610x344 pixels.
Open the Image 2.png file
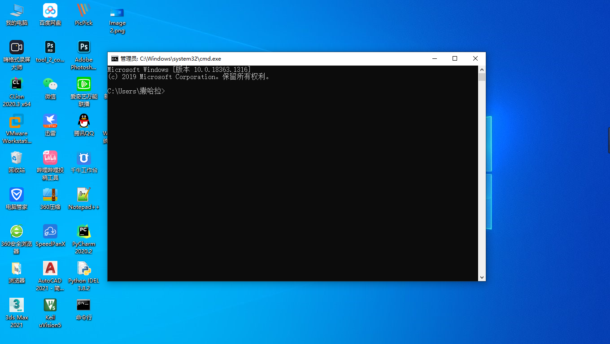coord(117,14)
